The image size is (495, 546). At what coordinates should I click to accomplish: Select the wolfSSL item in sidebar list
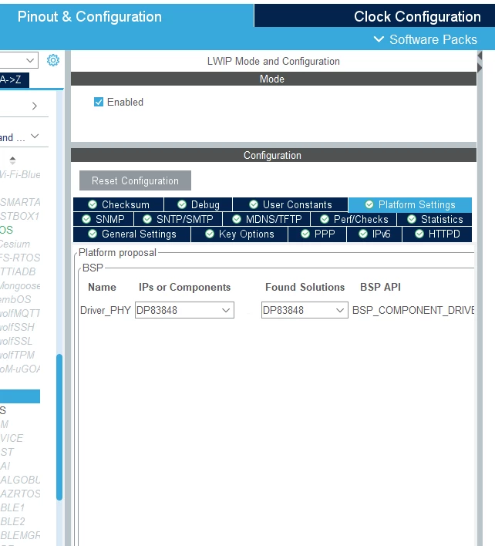16,341
